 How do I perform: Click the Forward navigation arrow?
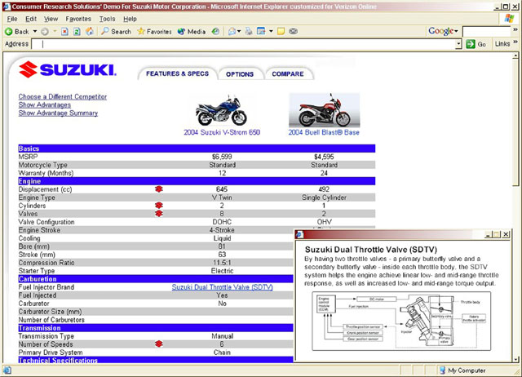(45, 32)
